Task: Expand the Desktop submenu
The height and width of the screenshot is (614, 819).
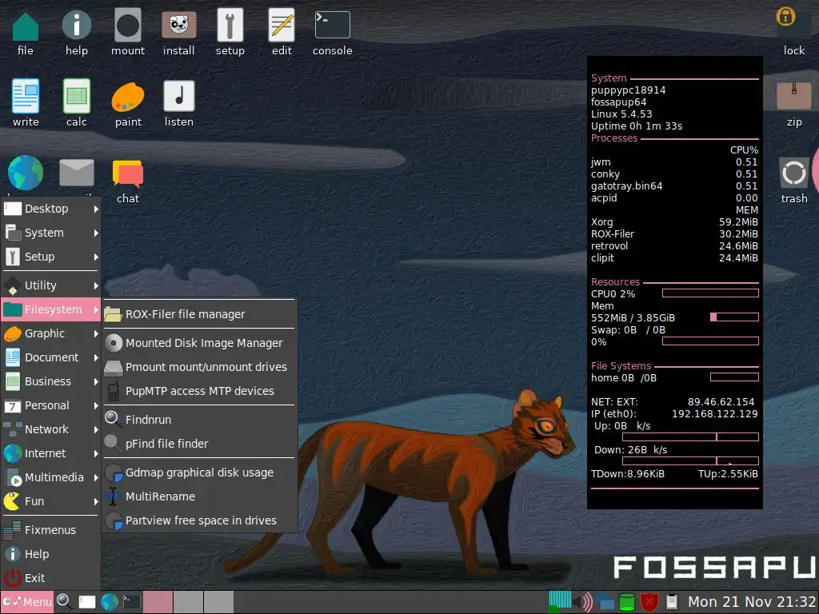Action: (50, 209)
